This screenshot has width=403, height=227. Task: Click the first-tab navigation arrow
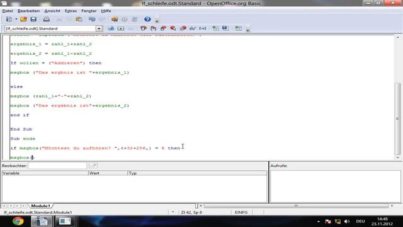(x=4, y=206)
